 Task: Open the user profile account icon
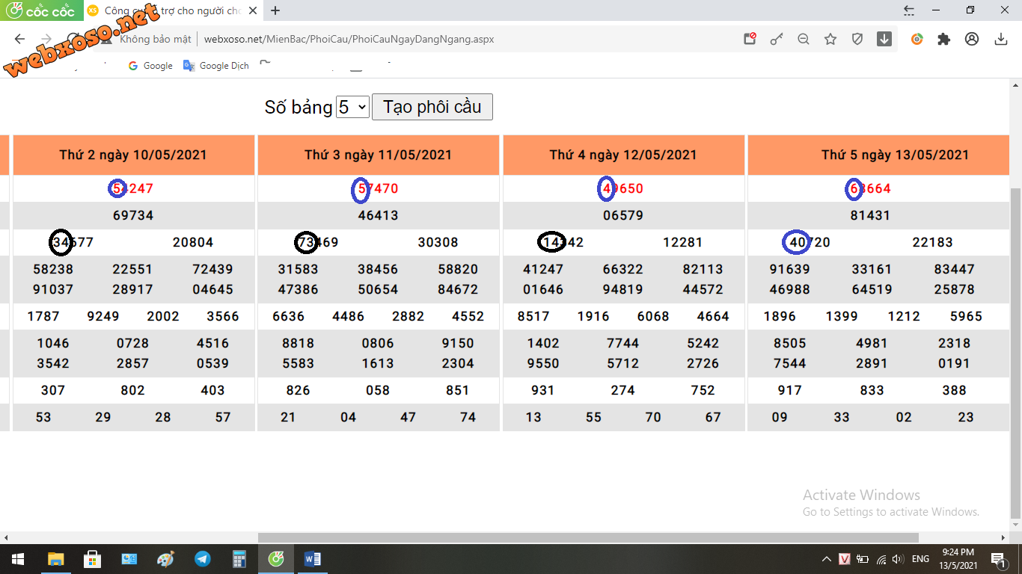tap(972, 40)
